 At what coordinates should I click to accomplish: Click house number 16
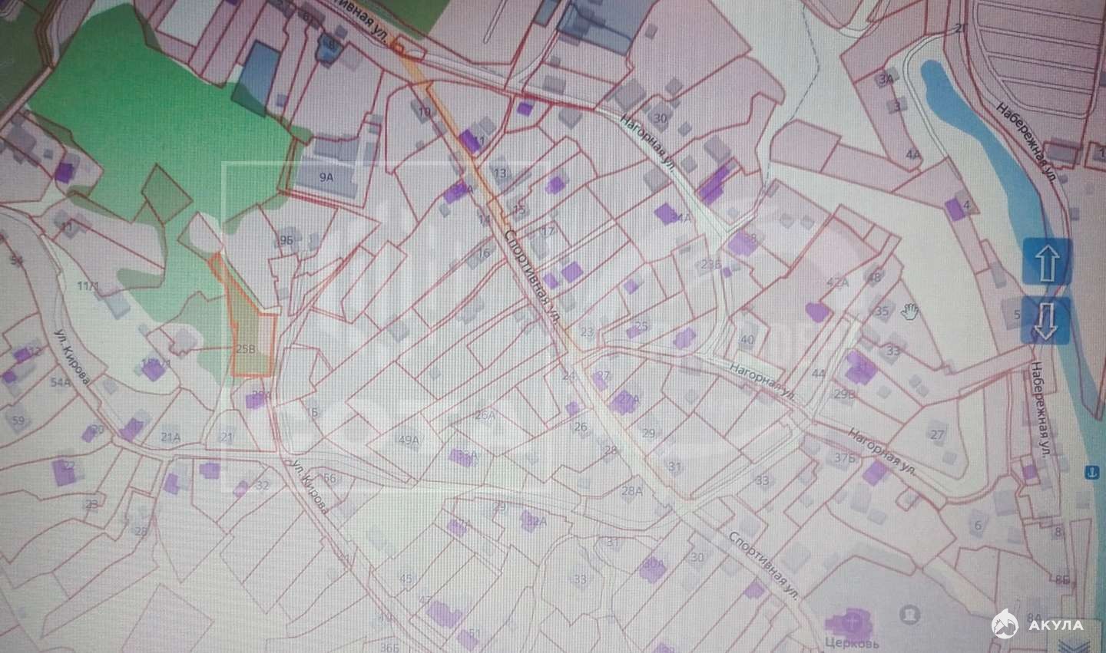tap(483, 253)
